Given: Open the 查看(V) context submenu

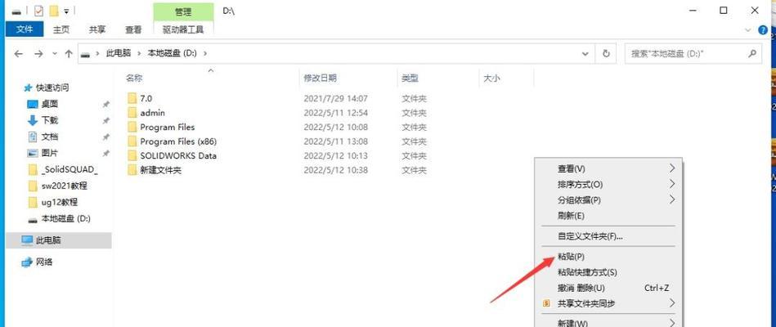Looking at the screenshot, I should [609, 168].
